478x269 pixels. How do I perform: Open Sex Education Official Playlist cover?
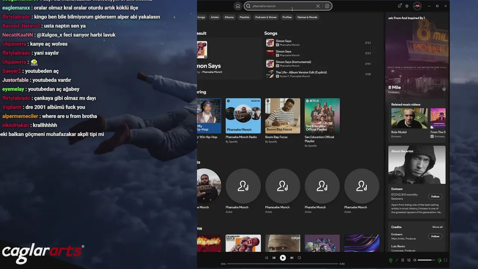322,116
